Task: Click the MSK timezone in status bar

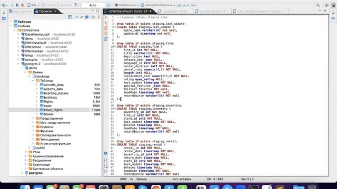Action: pos(123,179)
